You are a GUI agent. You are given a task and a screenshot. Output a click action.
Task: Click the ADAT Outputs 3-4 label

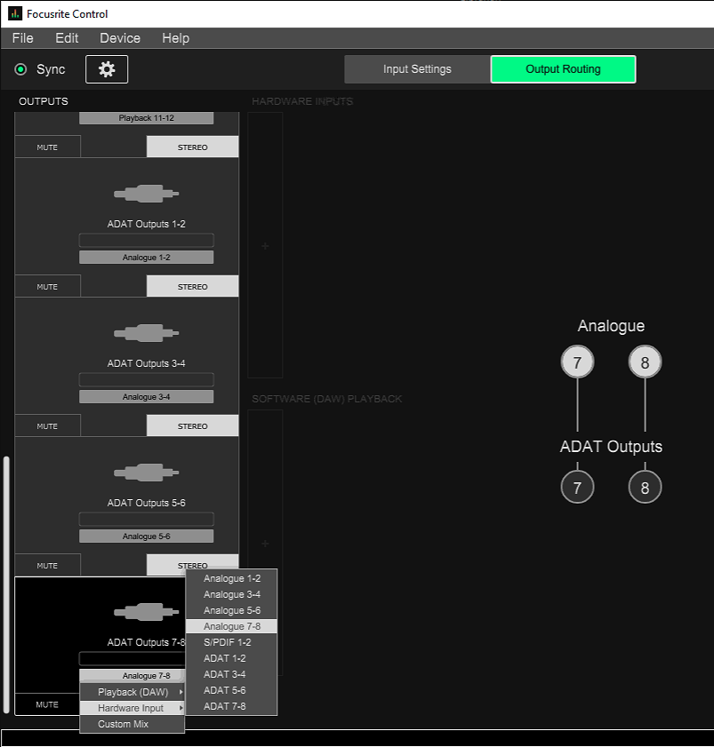click(146, 363)
